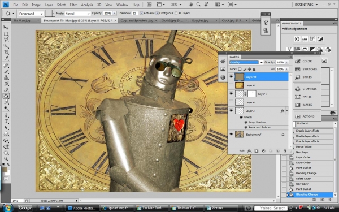Switch to the Goggles.jpg document tab
Image resolution: width=339 pixels, height=212 pixels.
200,20
